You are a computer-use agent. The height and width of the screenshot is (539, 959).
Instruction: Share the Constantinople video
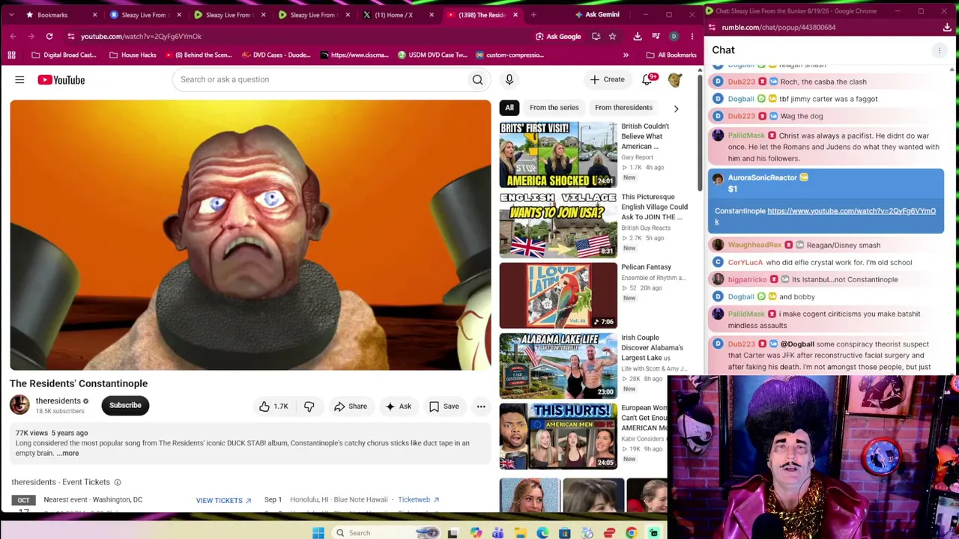[x=350, y=406]
